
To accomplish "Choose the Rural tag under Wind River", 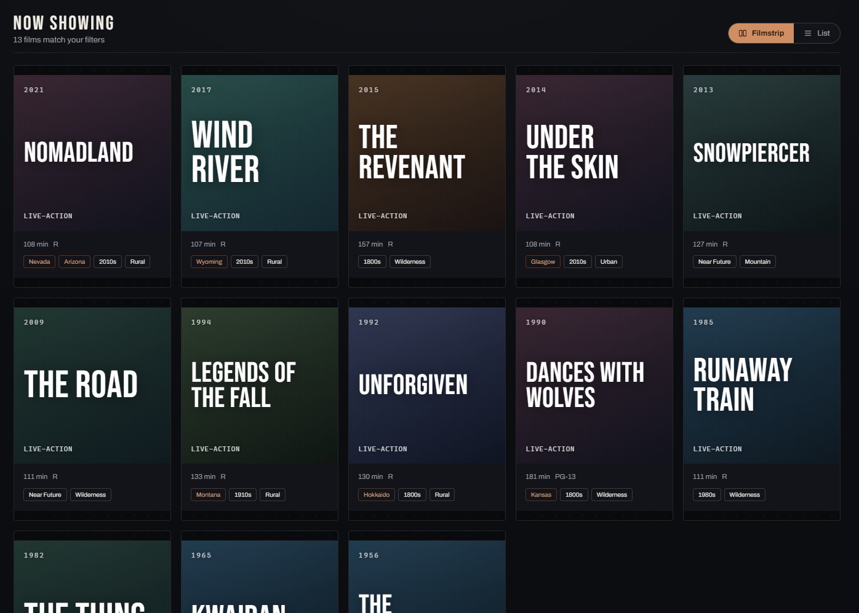I will coord(274,262).
